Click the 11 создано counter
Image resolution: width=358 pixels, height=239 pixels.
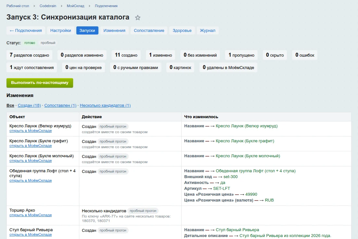[126, 55]
